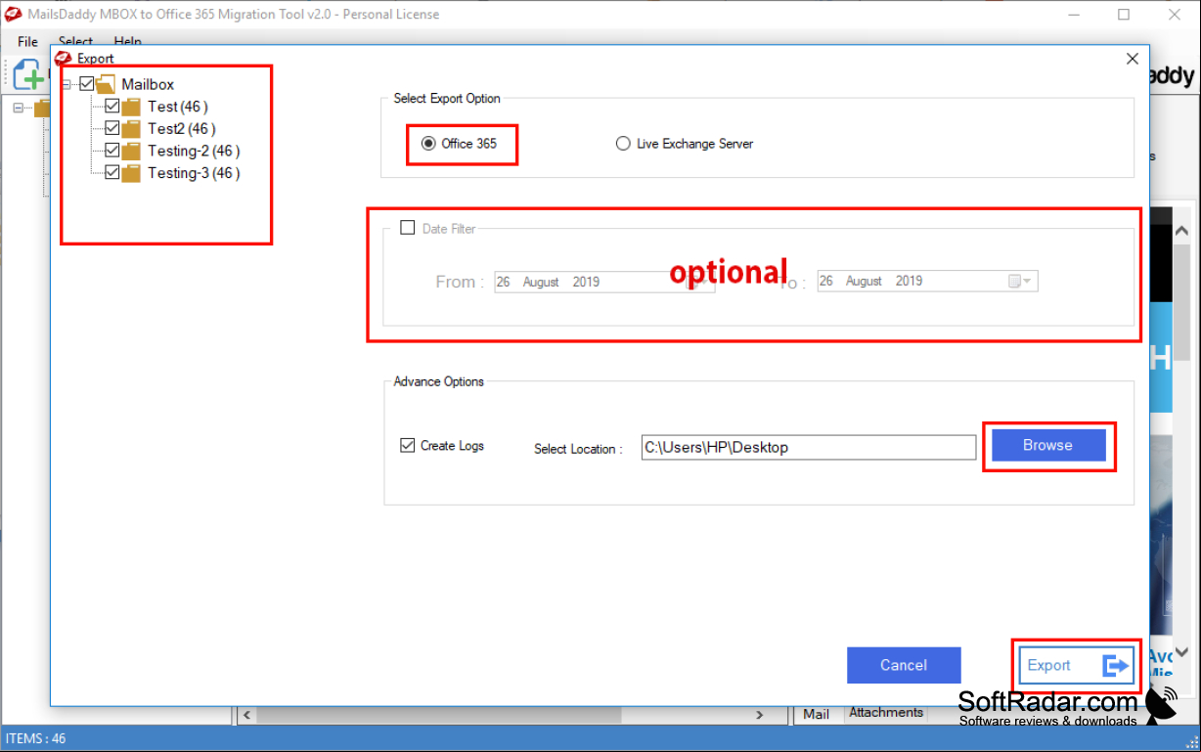Click the vertical scrollbar down arrow
The image size is (1201, 752).
point(1181,651)
